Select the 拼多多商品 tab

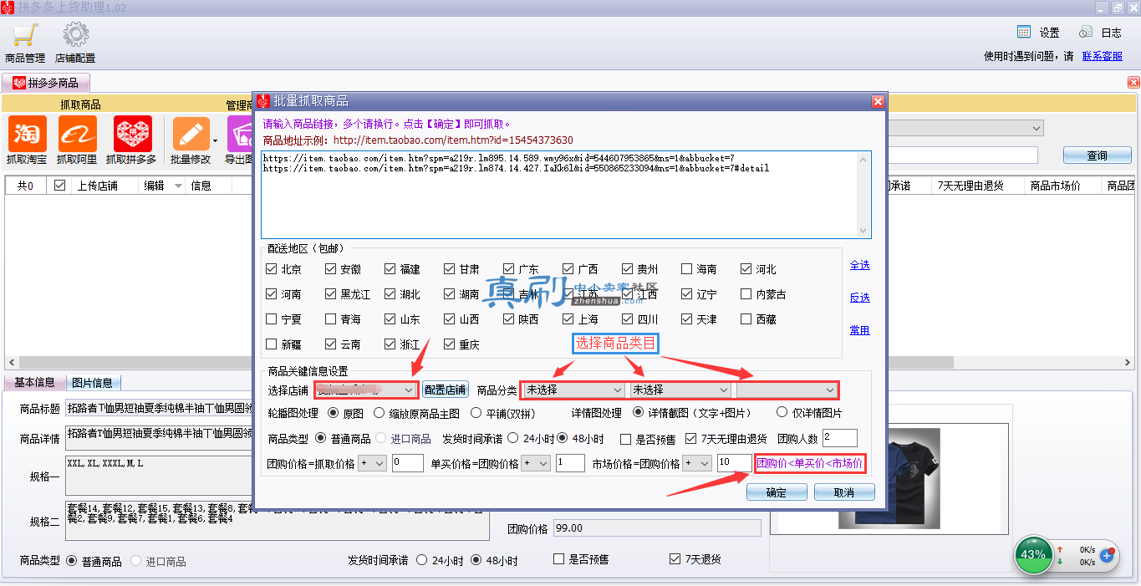[x=46, y=83]
